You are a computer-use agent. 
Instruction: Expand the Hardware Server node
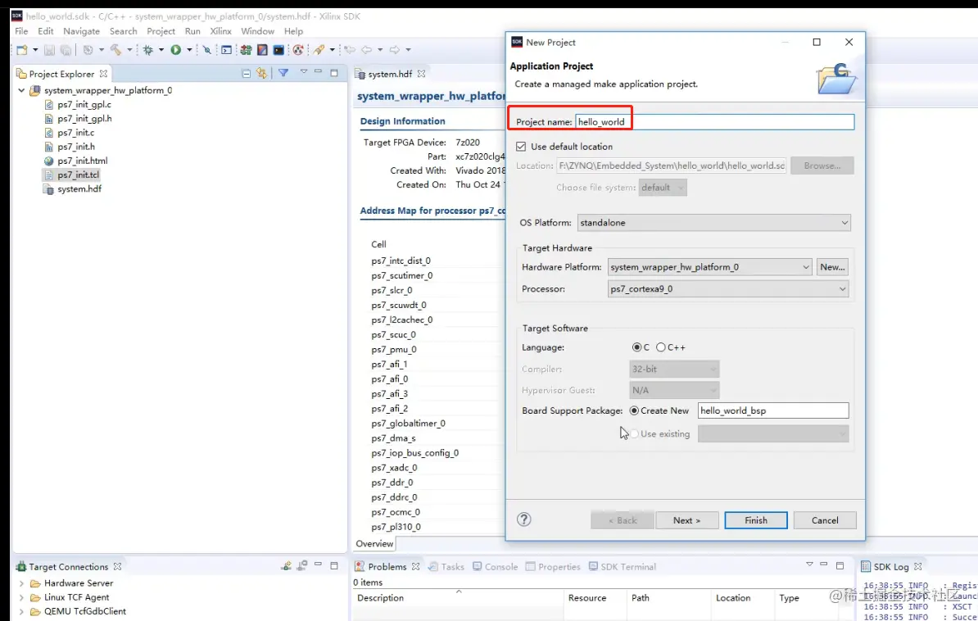(22, 583)
